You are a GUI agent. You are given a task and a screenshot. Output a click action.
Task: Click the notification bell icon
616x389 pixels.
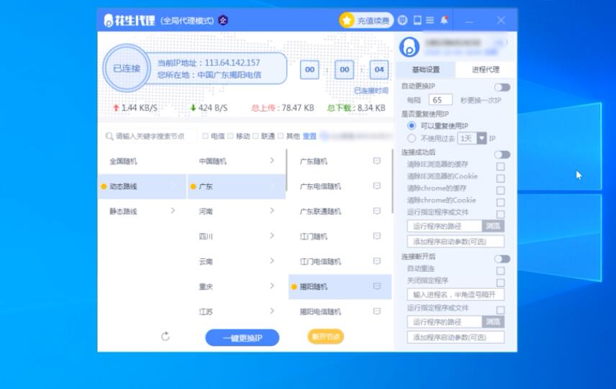[x=444, y=20]
